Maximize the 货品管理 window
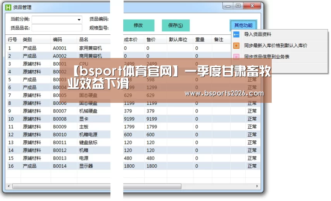The width and height of the screenshot is (331, 201). point(238,6)
